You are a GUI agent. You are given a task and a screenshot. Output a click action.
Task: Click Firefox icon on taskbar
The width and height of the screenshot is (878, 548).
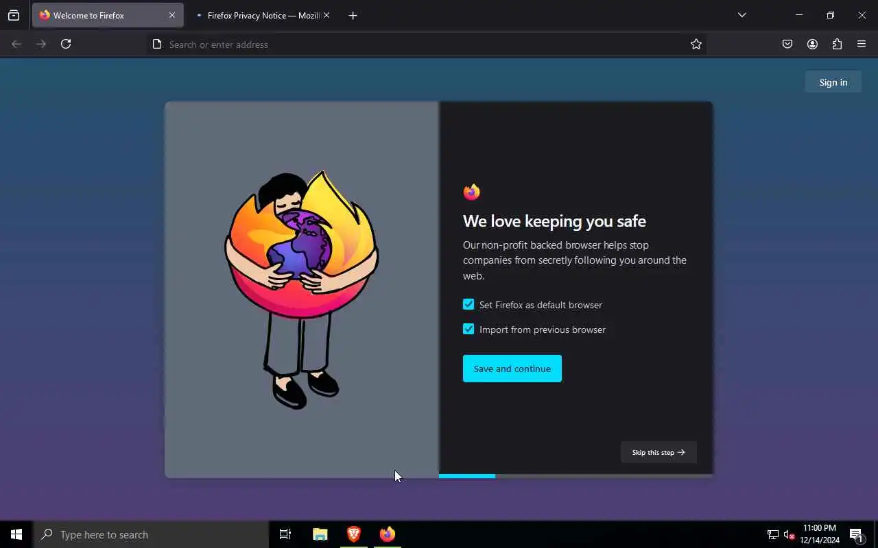tap(388, 534)
